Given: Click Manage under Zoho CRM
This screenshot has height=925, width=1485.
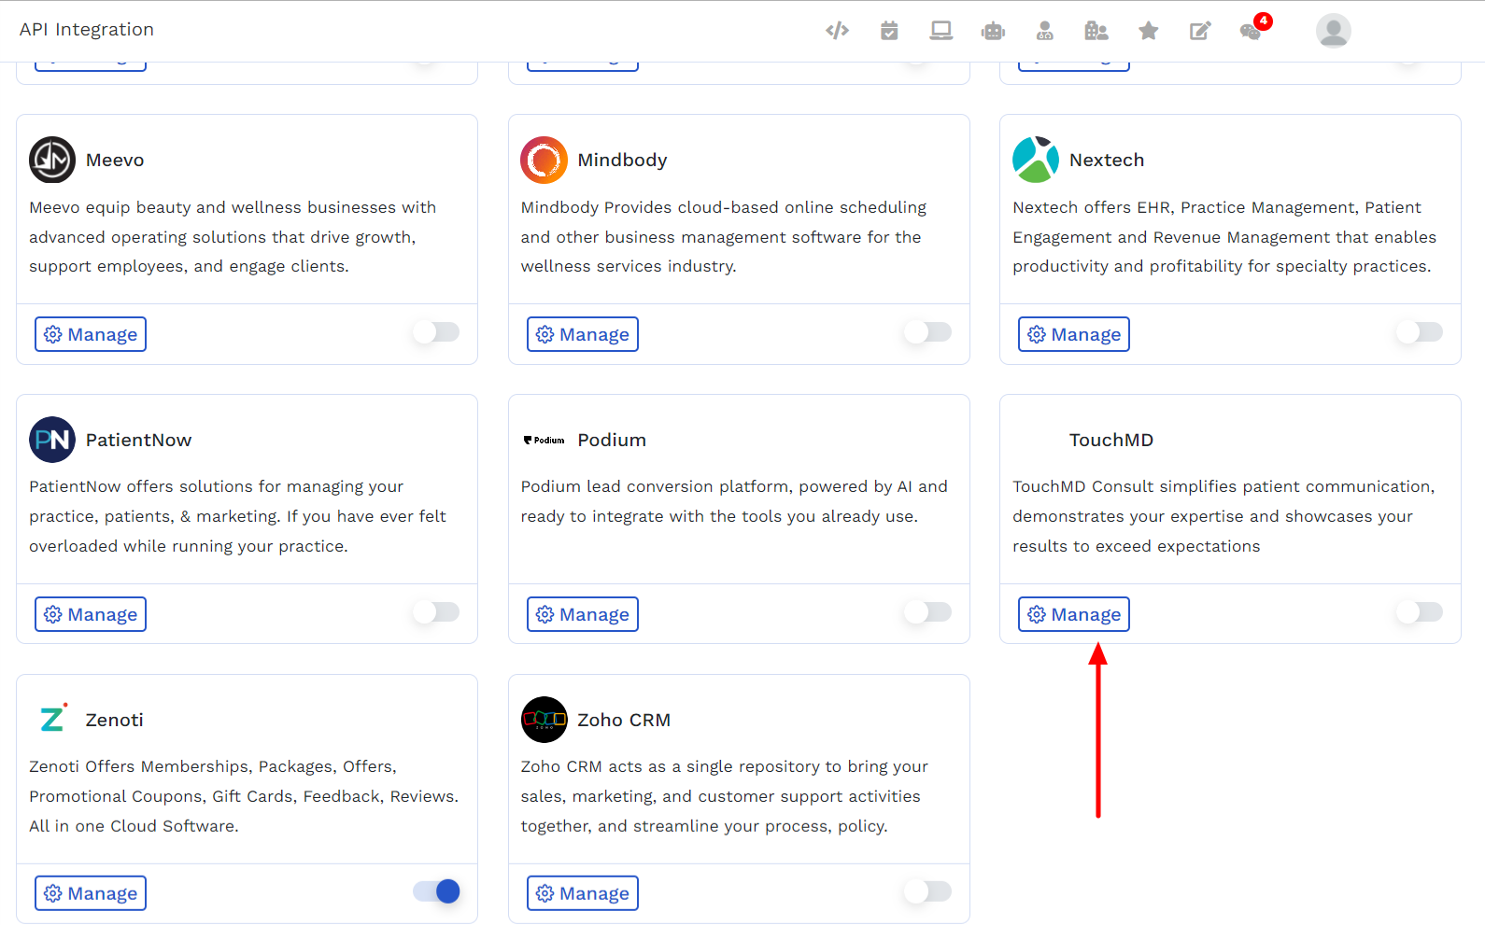Looking at the screenshot, I should click(x=583, y=893).
